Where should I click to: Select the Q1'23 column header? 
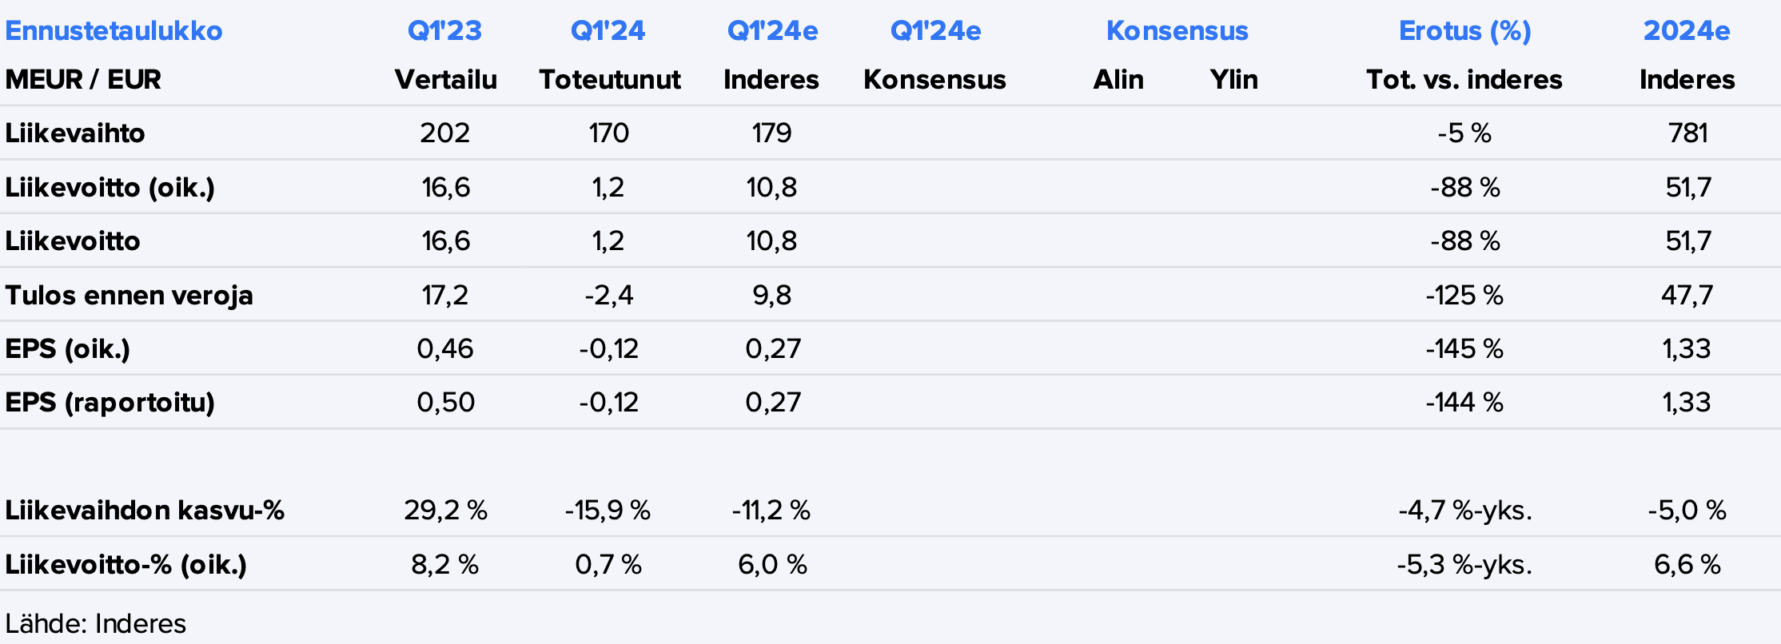[x=444, y=31]
